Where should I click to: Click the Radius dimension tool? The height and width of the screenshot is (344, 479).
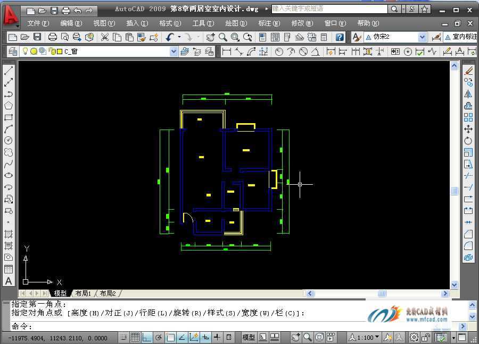278,51
